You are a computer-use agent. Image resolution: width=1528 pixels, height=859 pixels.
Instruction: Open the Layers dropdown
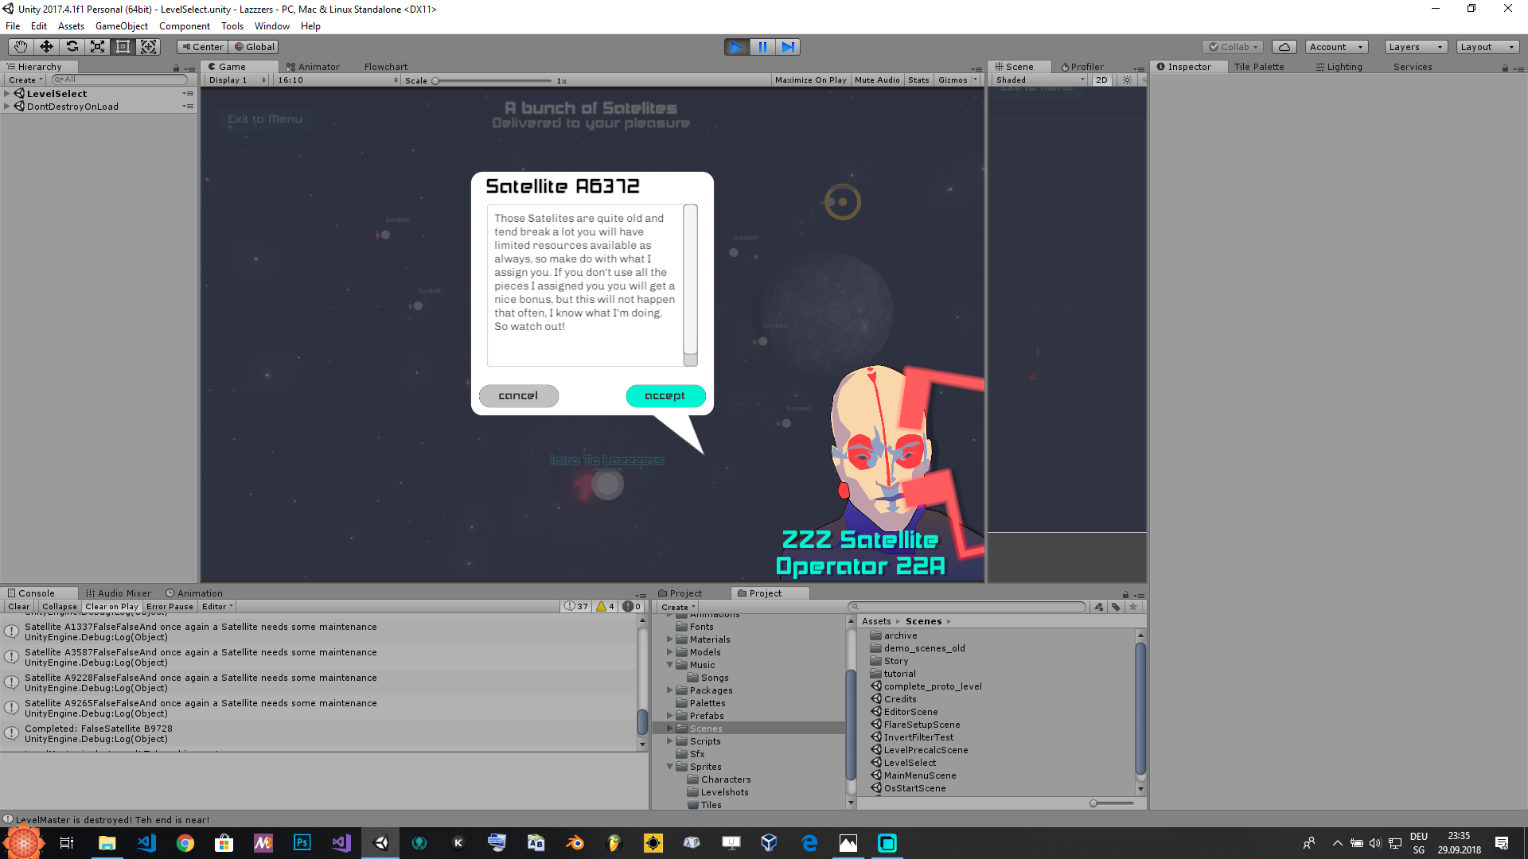1415,47
